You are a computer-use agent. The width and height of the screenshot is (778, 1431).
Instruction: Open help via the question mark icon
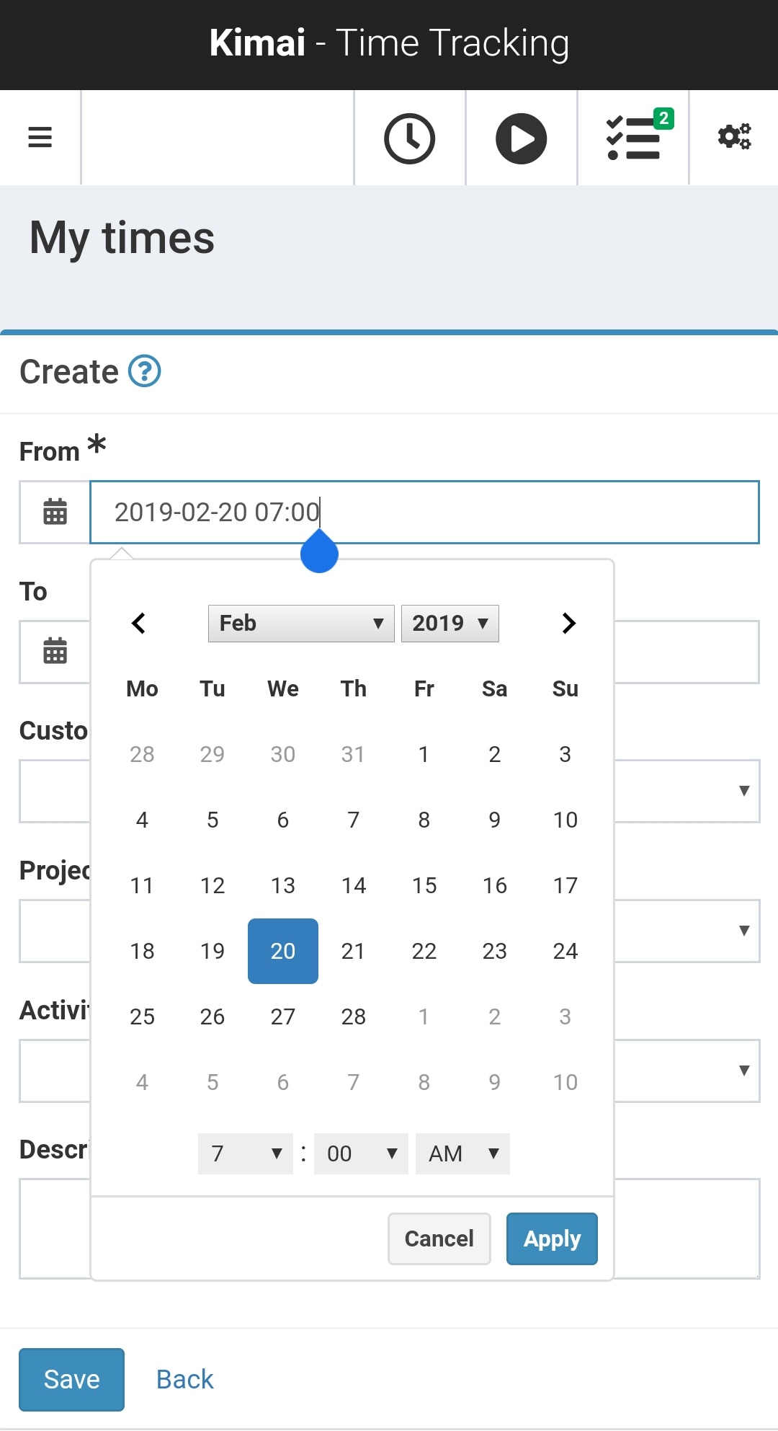143,372
